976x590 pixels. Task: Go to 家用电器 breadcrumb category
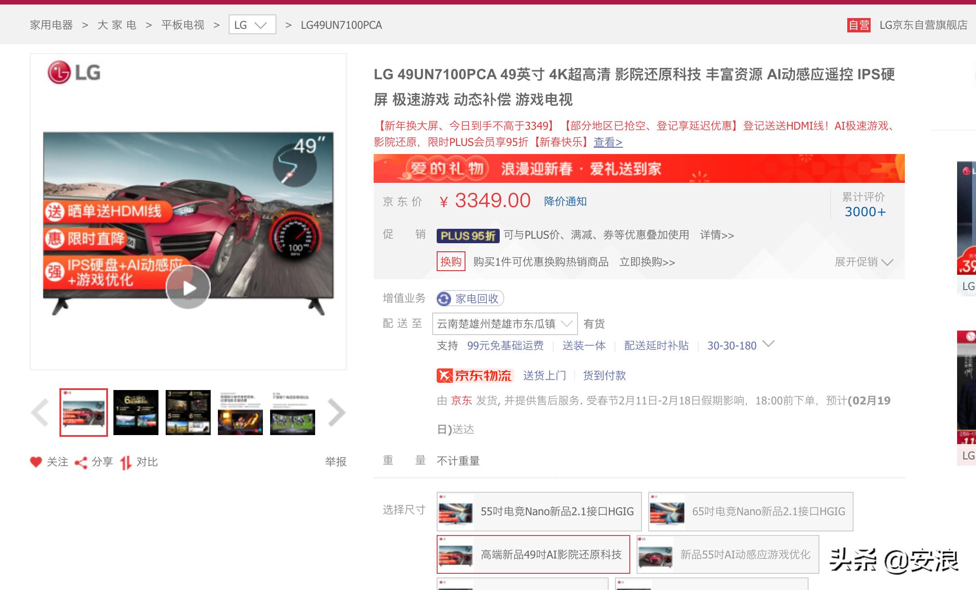tap(51, 25)
